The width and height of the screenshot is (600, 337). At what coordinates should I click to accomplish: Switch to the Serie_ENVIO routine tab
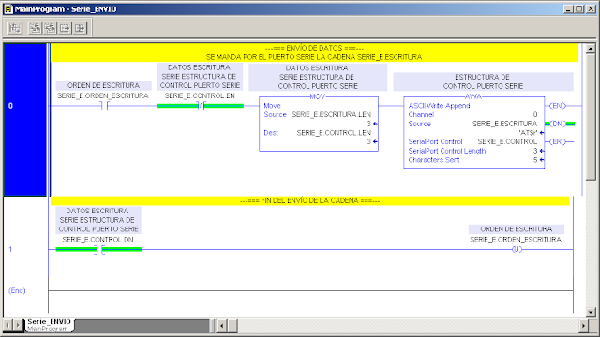pyautogui.click(x=50, y=325)
